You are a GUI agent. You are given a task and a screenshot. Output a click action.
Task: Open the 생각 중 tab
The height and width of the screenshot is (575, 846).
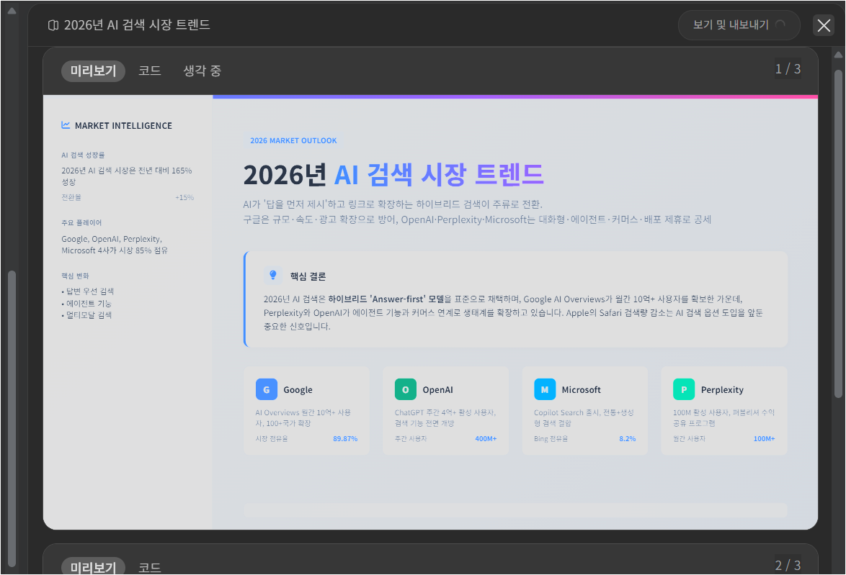click(x=202, y=71)
